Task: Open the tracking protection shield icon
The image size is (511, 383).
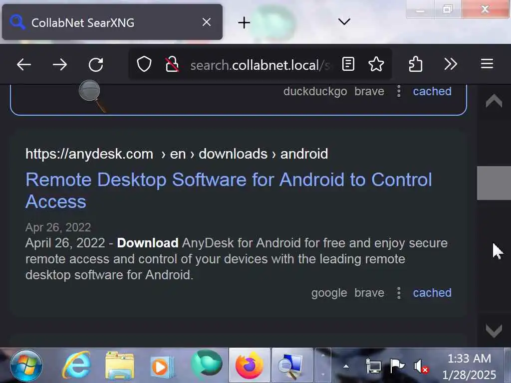Action: [144, 64]
